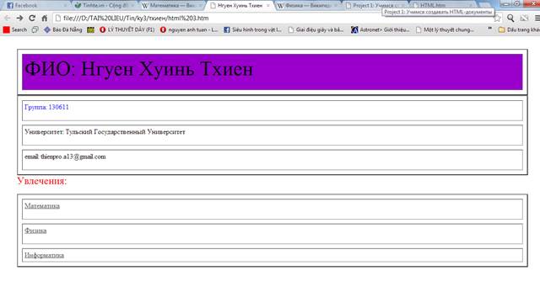This screenshot has height=308, width=540.
Task: Open the Математика link
Action: 42,206
